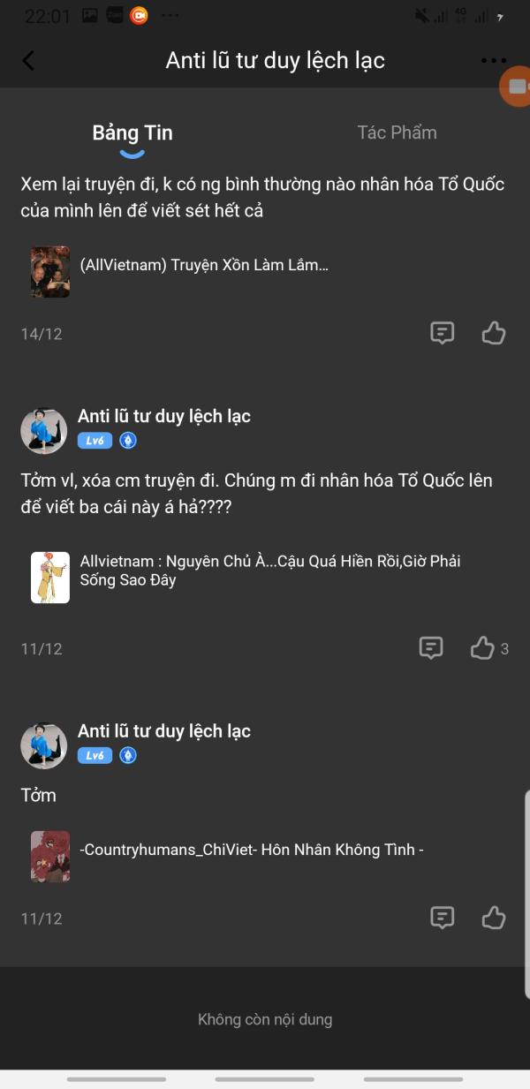Like the Countryhumans_ChiViet post
Image resolution: width=530 pixels, height=1089 pixels.
pos(493,917)
